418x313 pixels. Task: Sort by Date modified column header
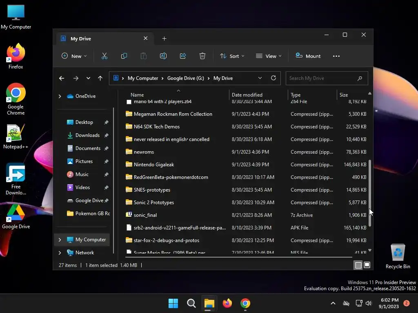click(247, 95)
